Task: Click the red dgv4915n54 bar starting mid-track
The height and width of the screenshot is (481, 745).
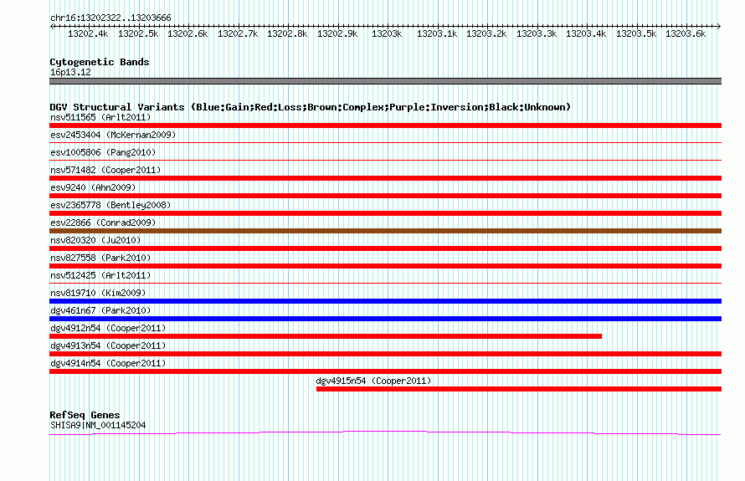Action: pos(519,389)
